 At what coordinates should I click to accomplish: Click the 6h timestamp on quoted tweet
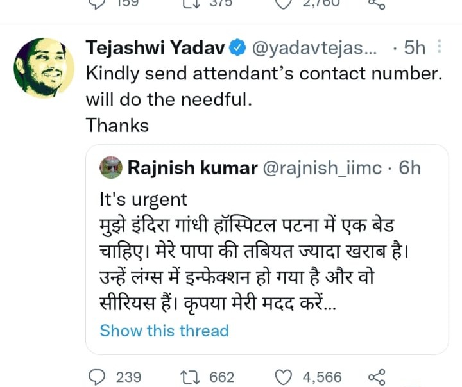[410, 168]
